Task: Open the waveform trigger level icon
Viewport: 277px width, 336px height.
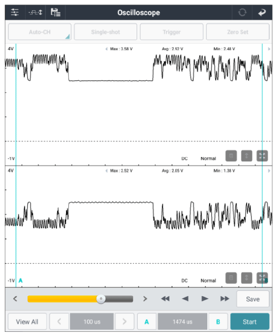Action: 35,13
